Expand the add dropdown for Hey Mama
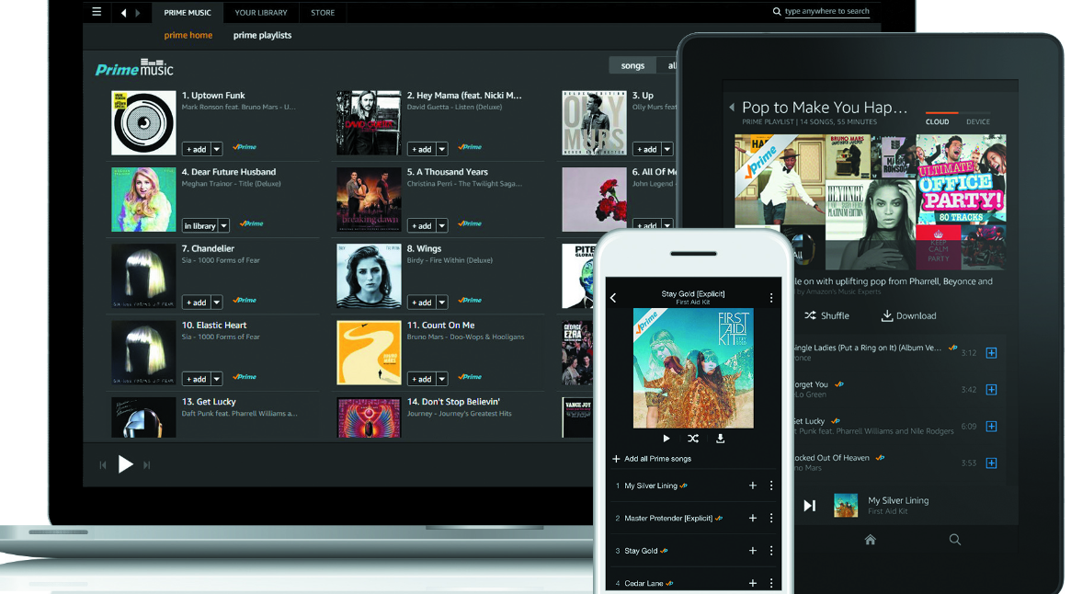The image size is (1071, 594). click(442, 149)
